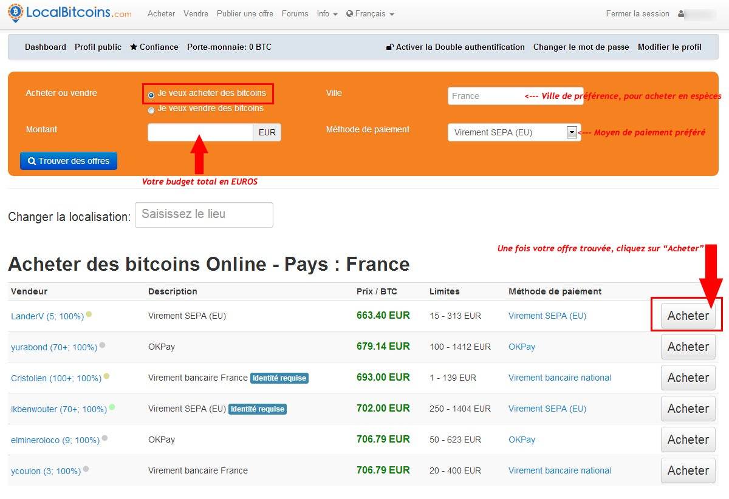Click the Ville input field showing France
The image size is (729, 499).
[515, 96]
